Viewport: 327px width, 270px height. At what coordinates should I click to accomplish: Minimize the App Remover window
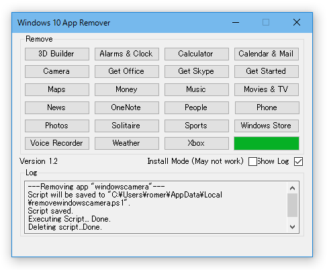tap(236, 23)
